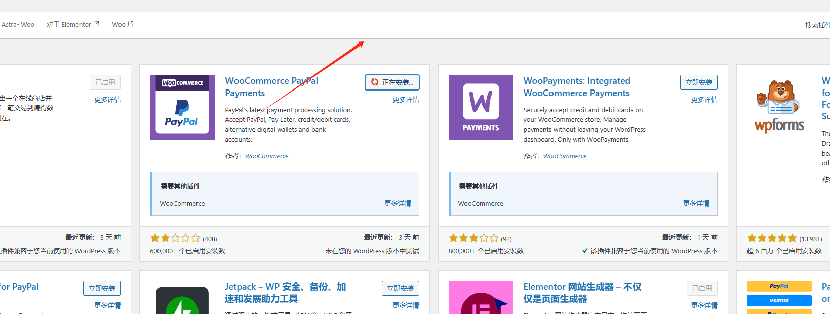Click the Elementor pink plugin icon

coord(481,298)
